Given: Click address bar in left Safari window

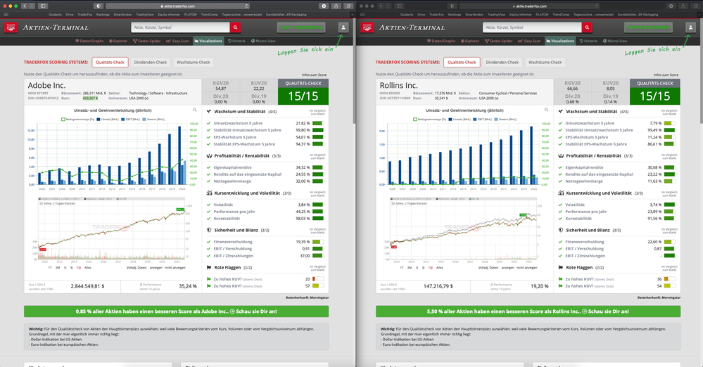Looking at the screenshot, I should (x=177, y=6).
